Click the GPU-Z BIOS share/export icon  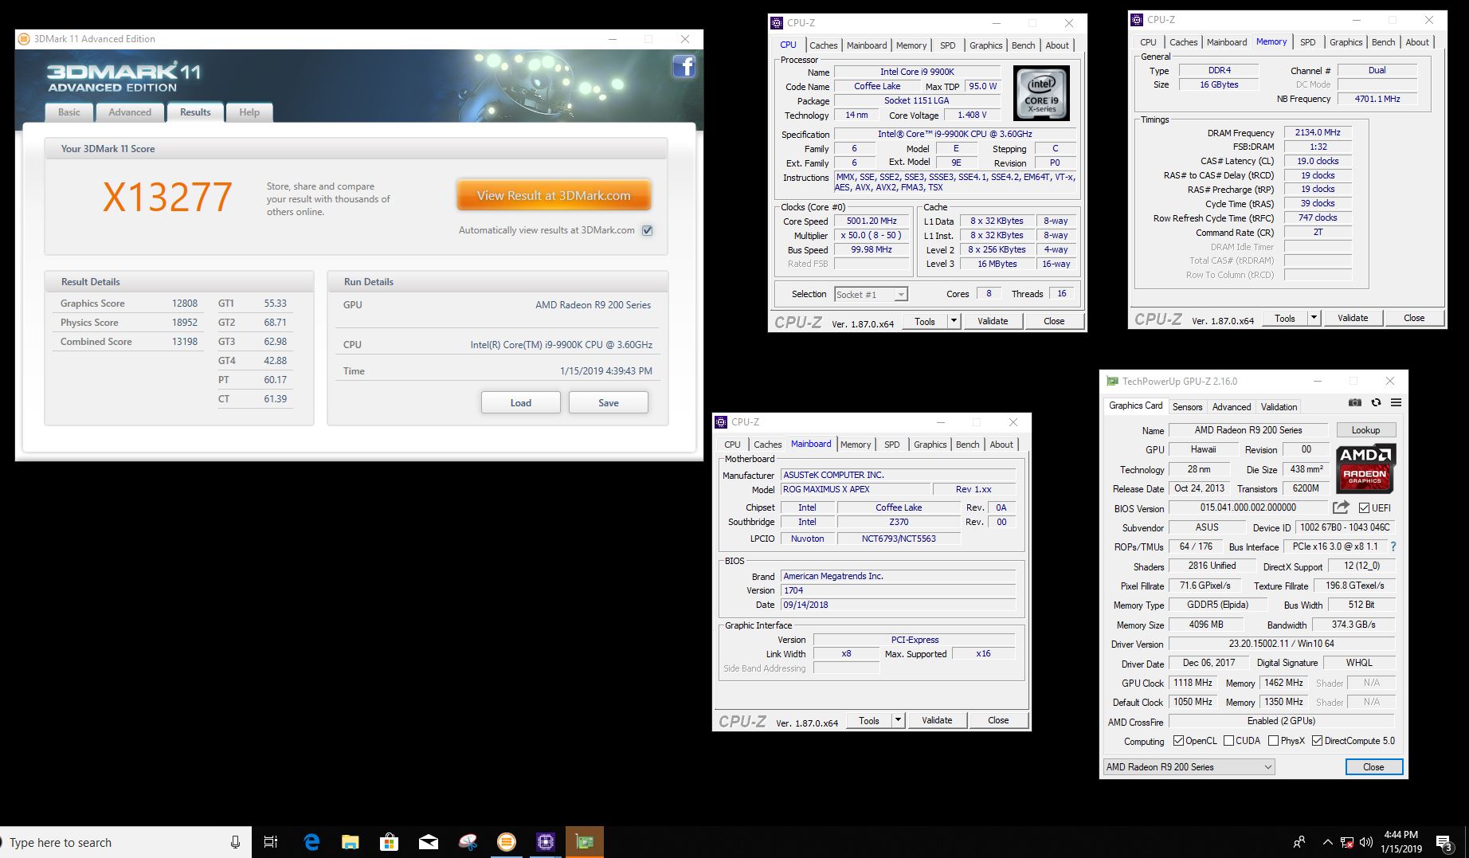pos(1342,507)
